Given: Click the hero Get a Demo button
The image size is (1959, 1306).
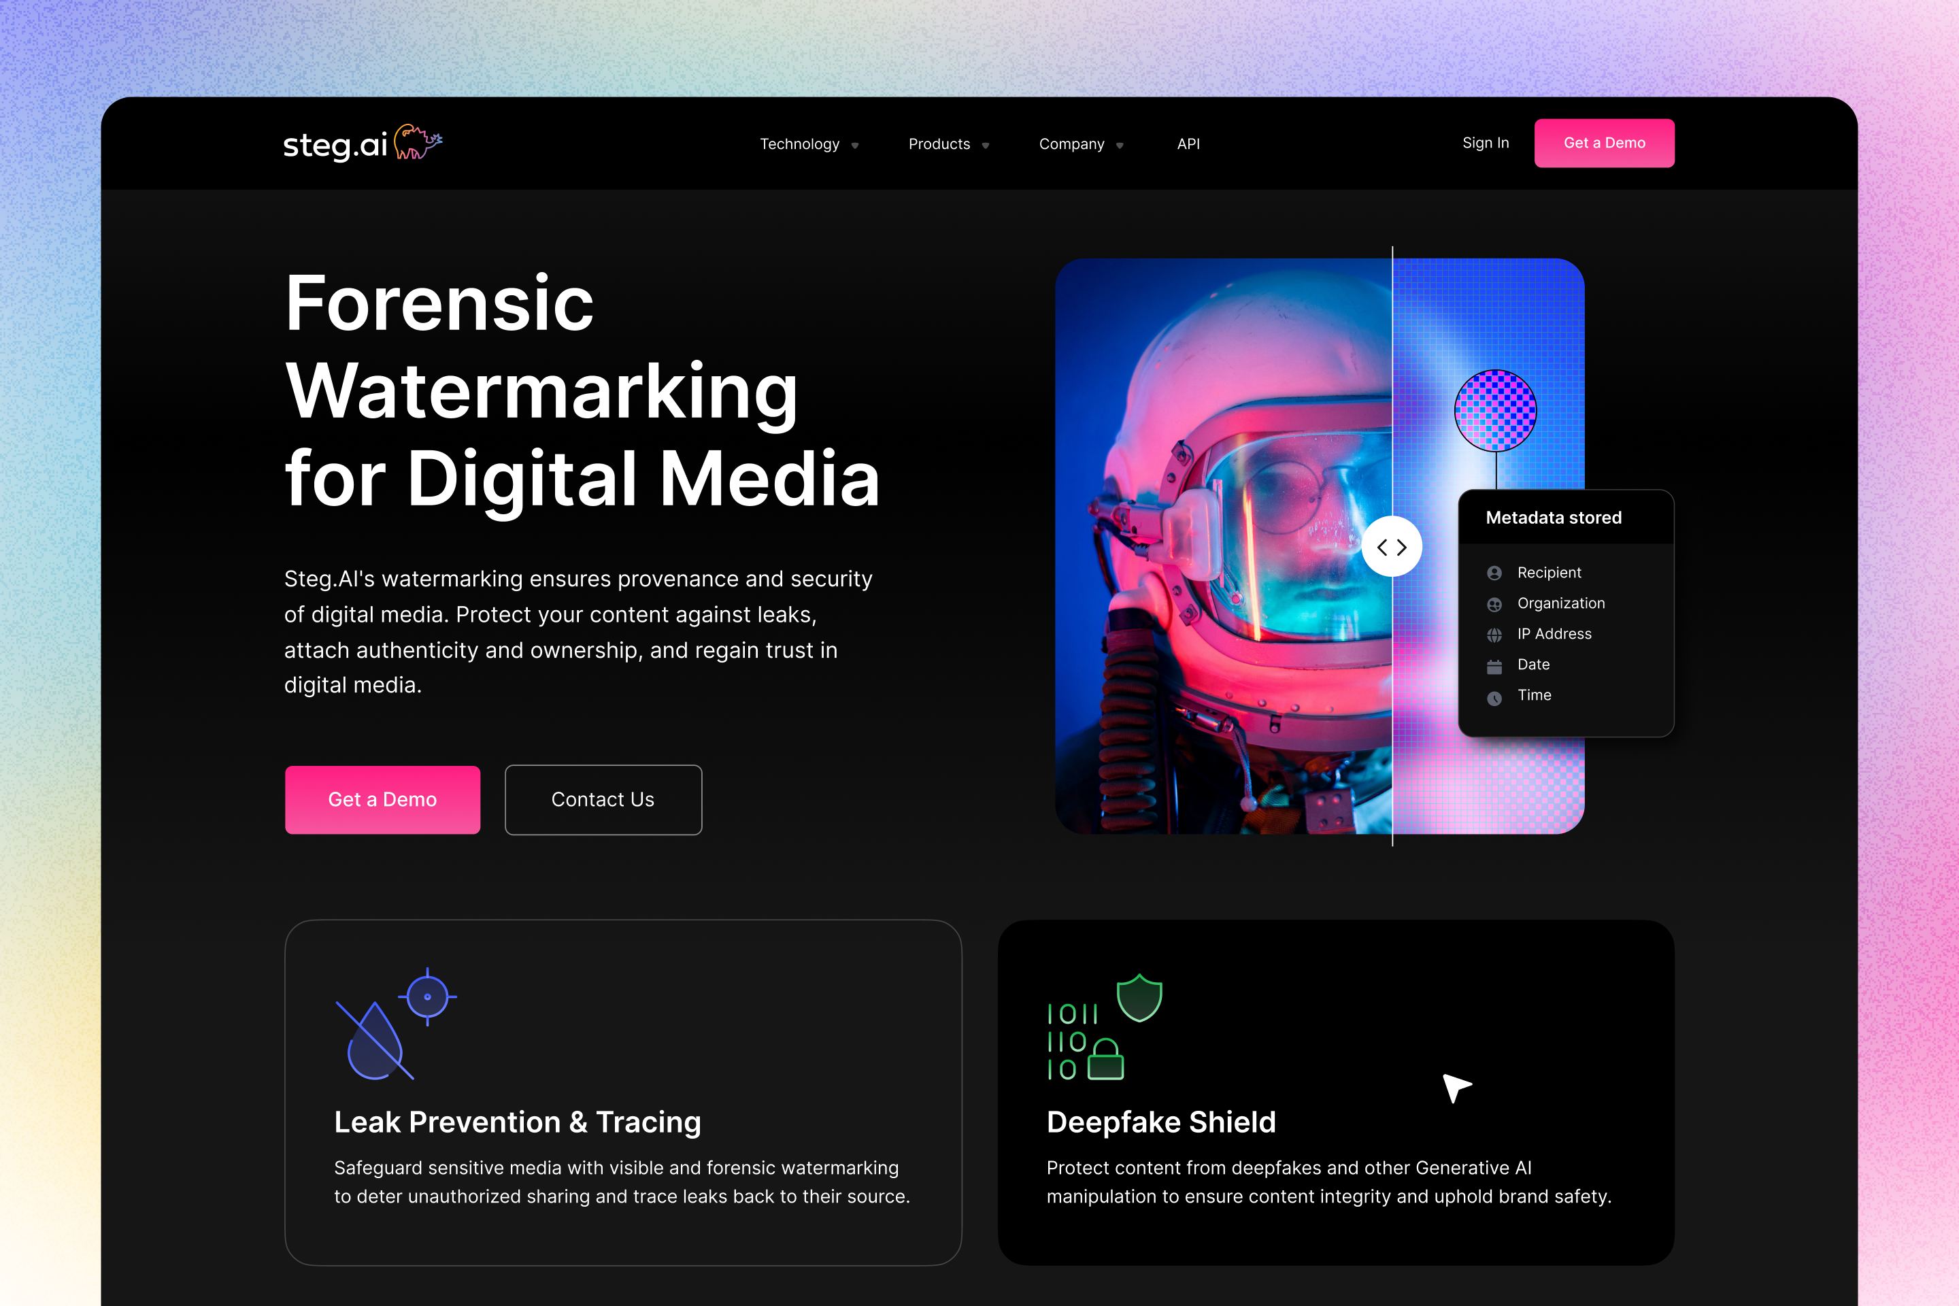Looking at the screenshot, I should [x=382, y=800].
